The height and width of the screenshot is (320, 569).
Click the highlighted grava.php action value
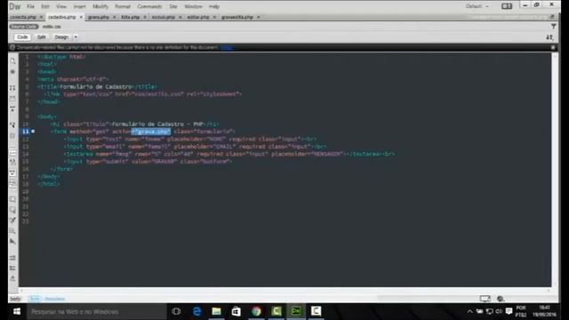click(x=151, y=132)
